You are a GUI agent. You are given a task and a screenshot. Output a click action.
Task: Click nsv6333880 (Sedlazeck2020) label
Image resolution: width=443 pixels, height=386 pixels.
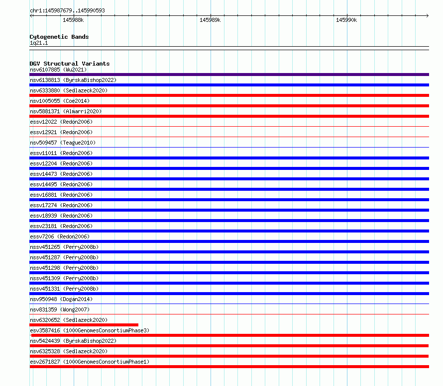(x=69, y=90)
